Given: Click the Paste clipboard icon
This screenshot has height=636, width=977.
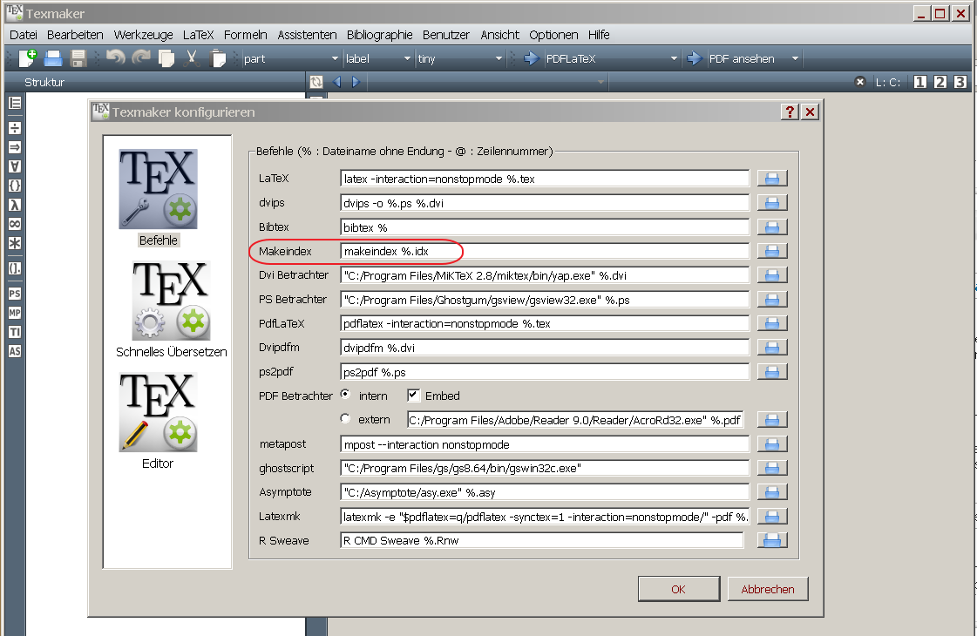Looking at the screenshot, I should [x=218, y=58].
